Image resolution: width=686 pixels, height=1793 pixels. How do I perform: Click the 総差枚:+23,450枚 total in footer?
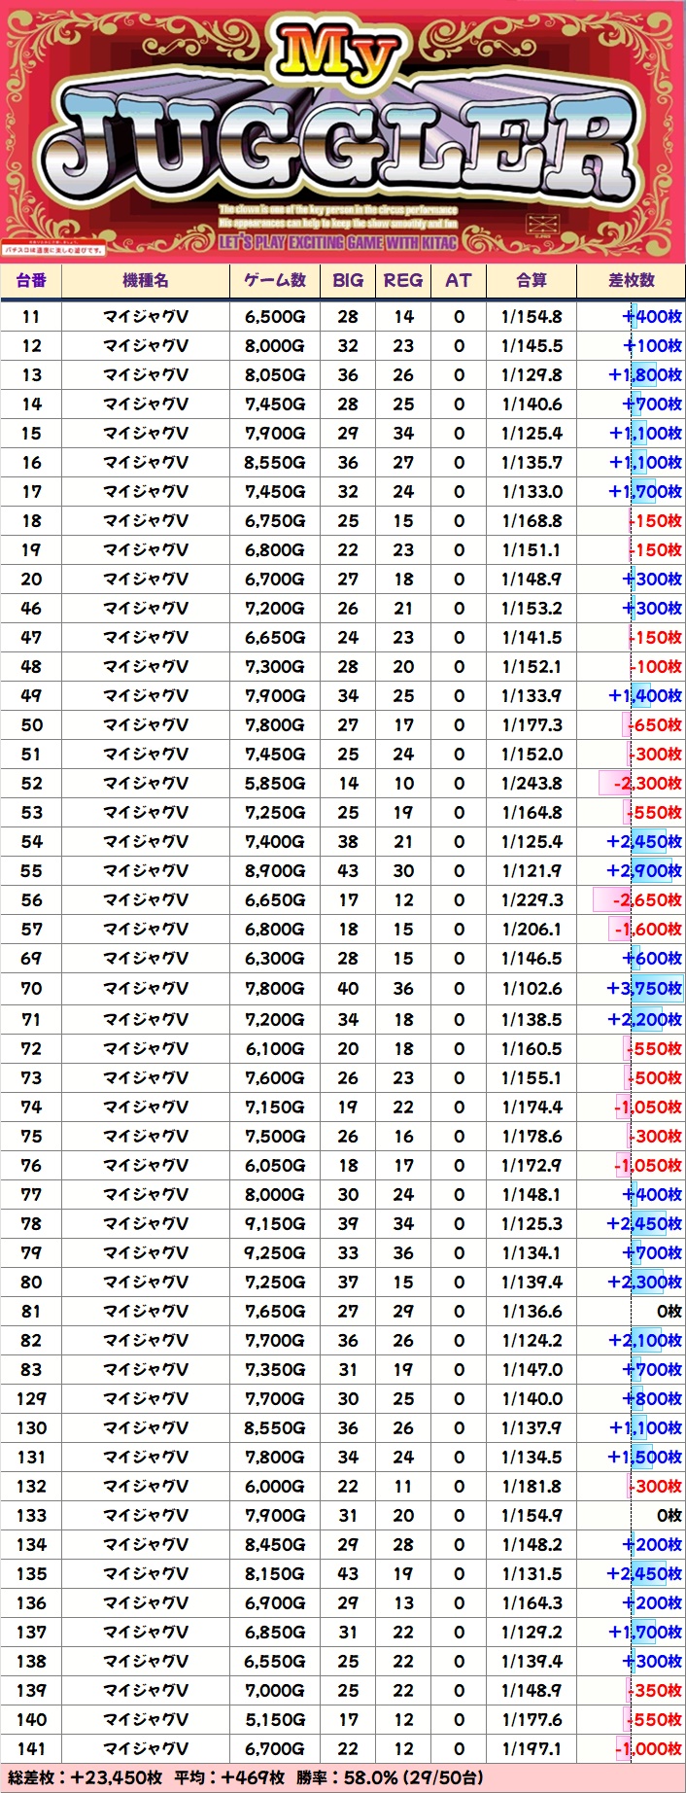click(x=85, y=1777)
